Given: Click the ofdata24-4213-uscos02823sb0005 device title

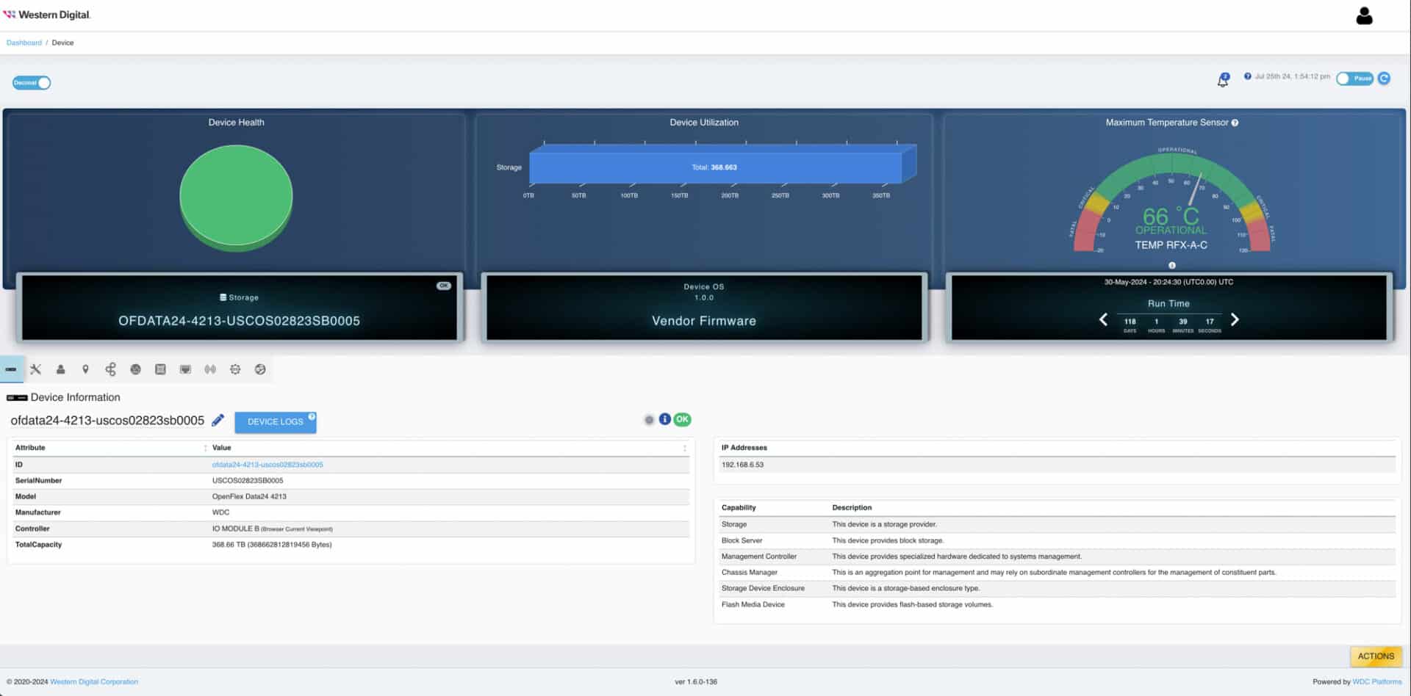Looking at the screenshot, I should (x=107, y=421).
